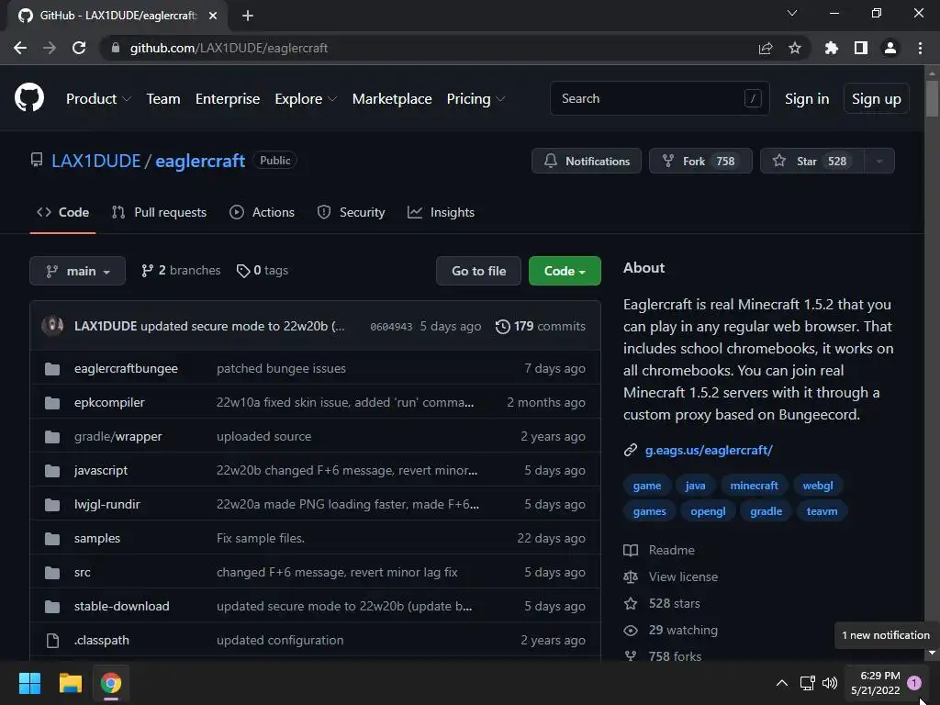
Task: Switch to the Pull requests tab
Action: click(x=159, y=212)
